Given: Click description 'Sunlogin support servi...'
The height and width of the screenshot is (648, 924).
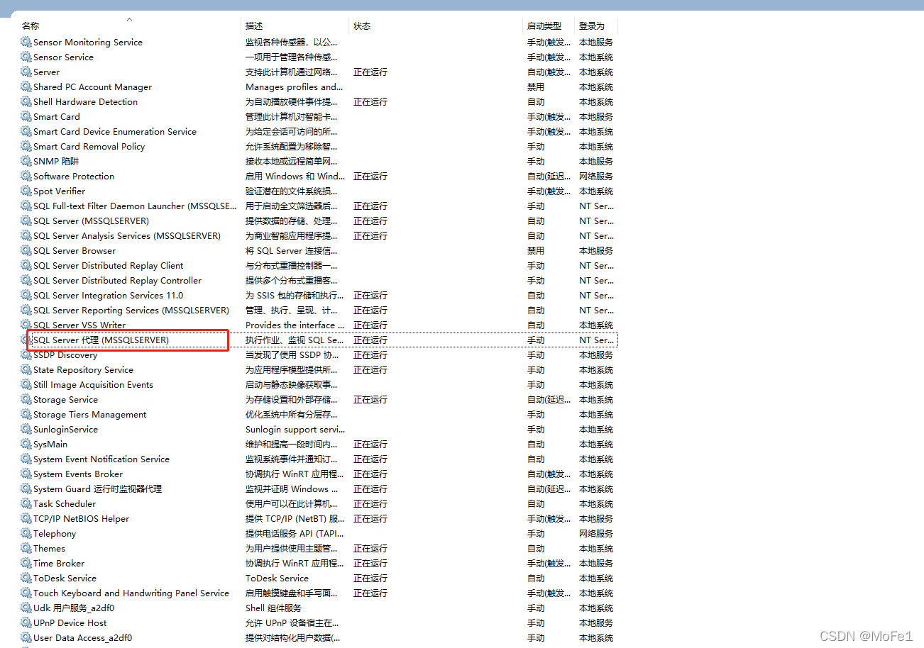Looking at the screenshot, I should coord(295,429).
